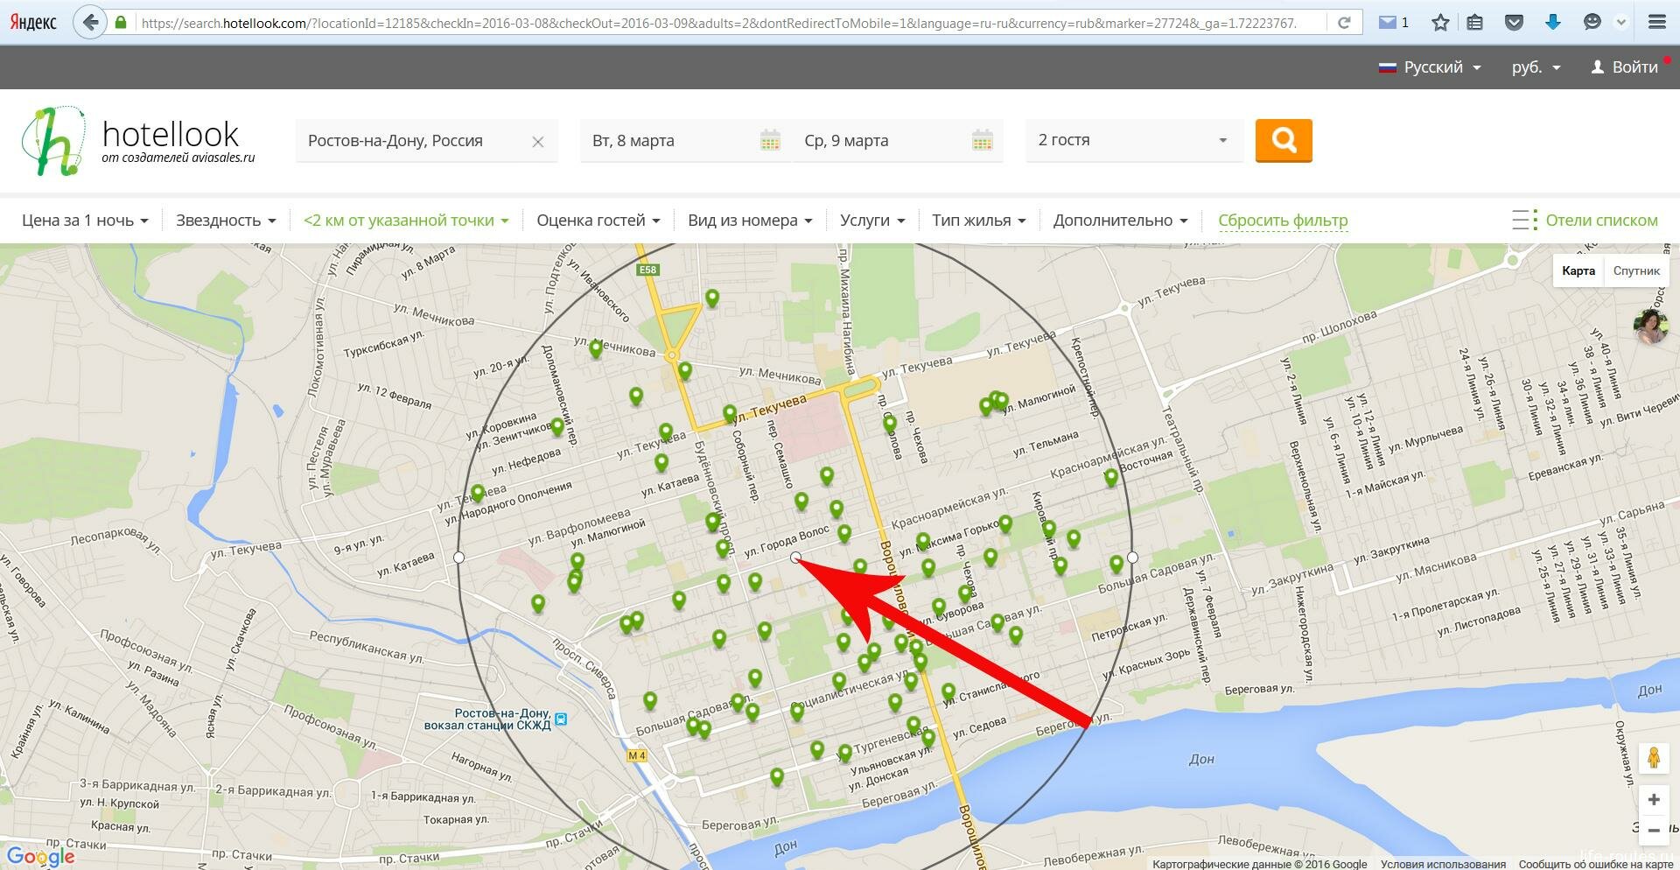
Task: Open the Услуги filter menu
Action: [872, 221]
